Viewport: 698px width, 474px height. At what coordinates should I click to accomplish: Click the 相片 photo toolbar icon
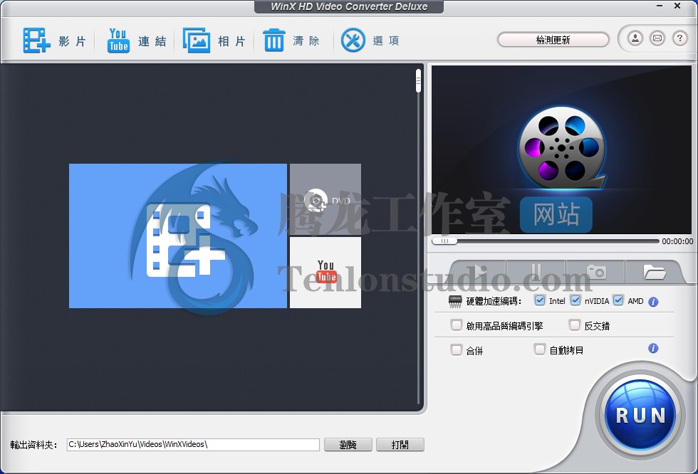197,41
